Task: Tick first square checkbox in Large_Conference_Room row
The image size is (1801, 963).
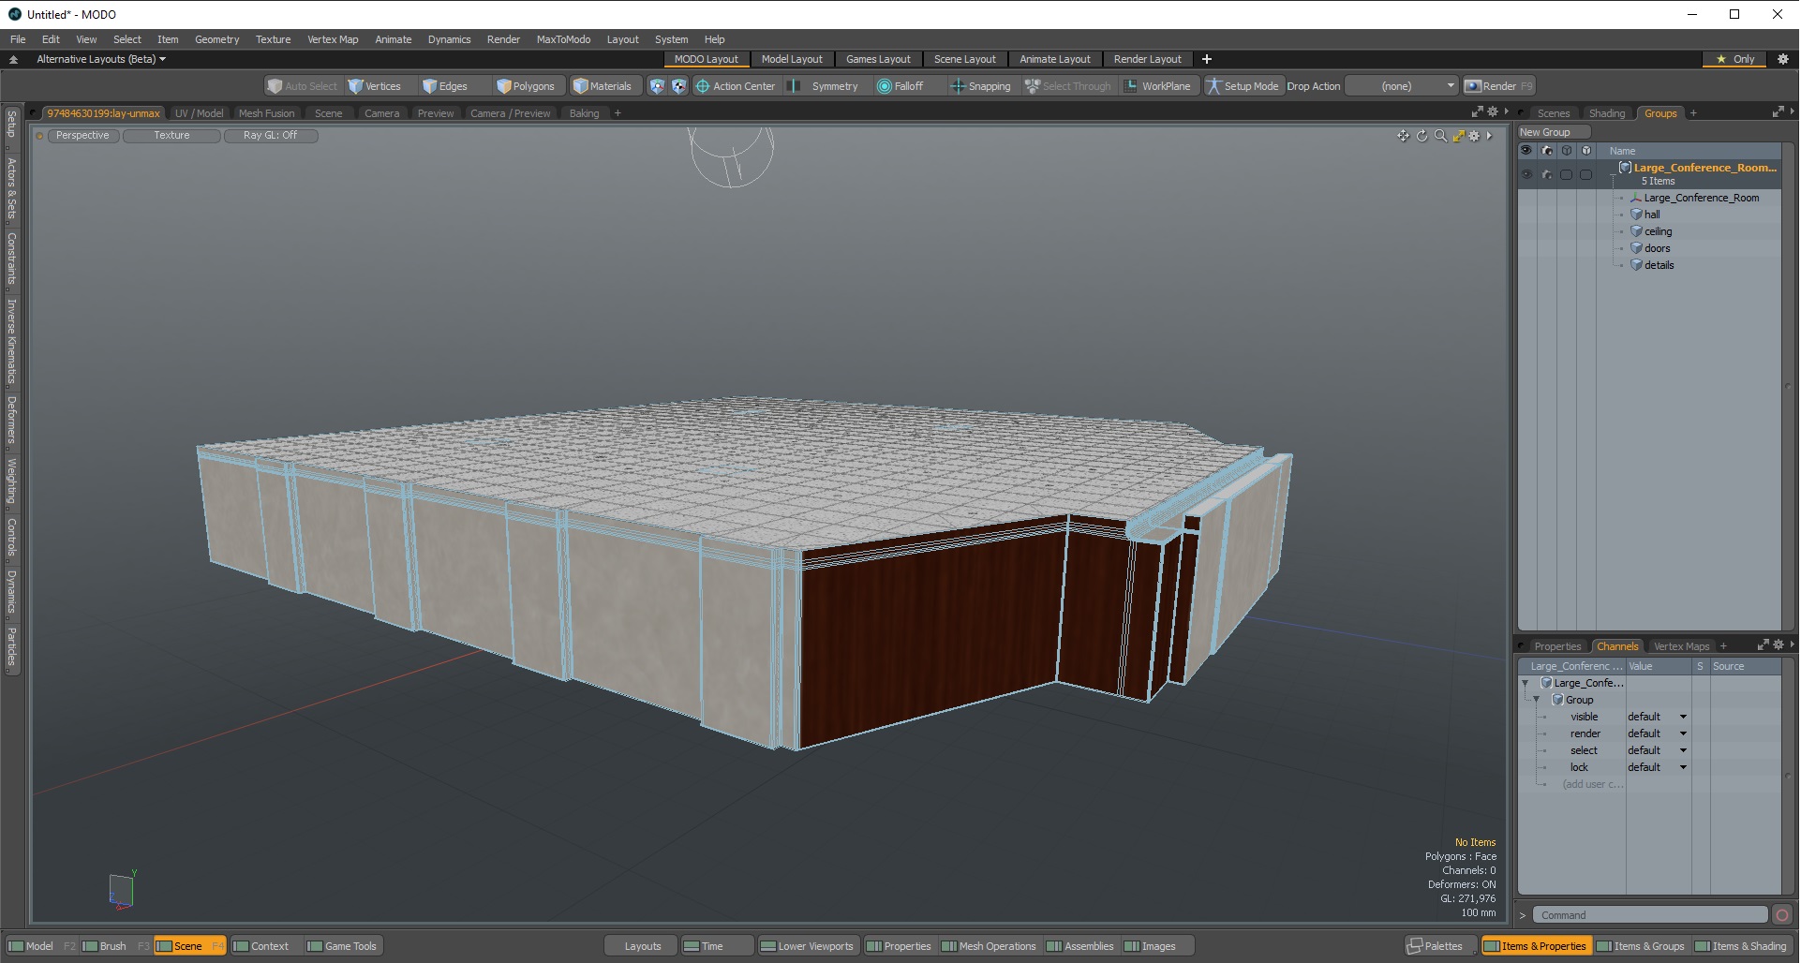Action: [x=1566, y=175]
